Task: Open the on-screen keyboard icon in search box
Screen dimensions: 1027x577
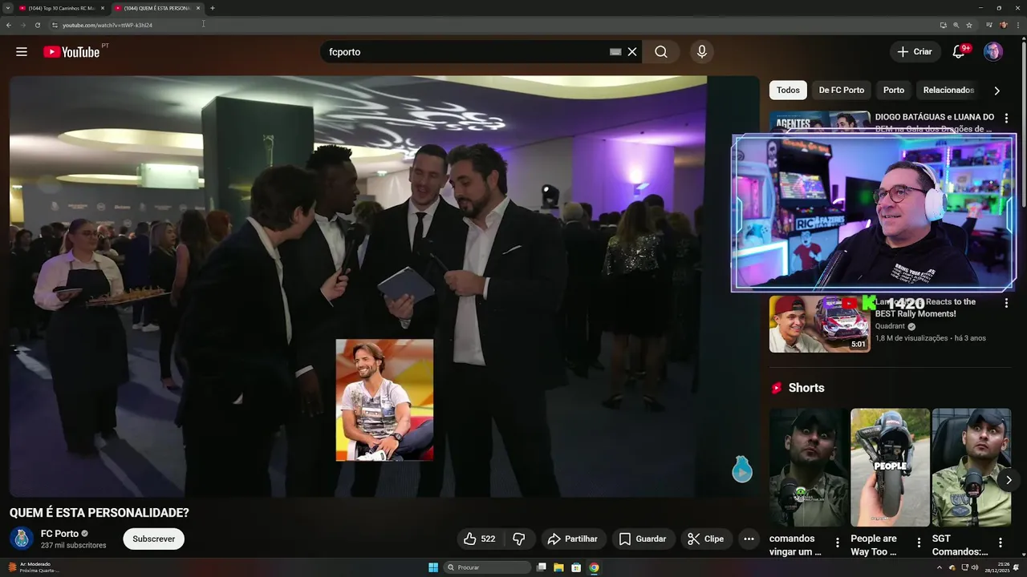Action: 615,52
